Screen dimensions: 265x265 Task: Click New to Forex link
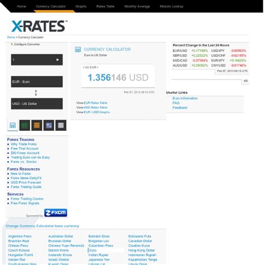pos(21,174)
